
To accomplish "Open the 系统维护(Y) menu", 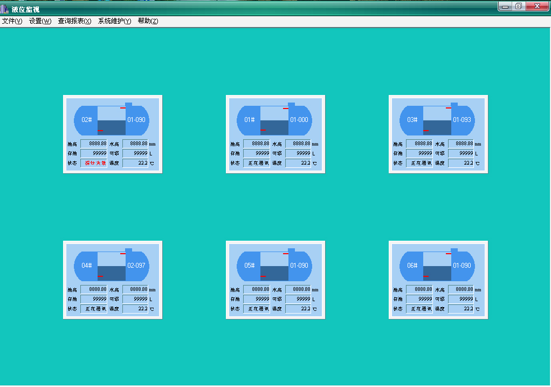I will [x=114, y=21].
